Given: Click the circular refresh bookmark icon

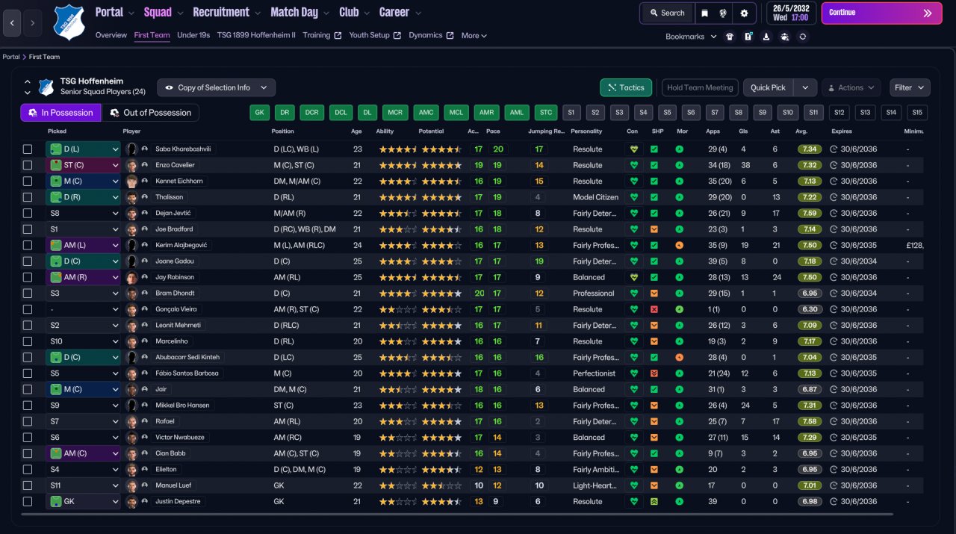Looking at the screenshot, I should tap(803, 36).
